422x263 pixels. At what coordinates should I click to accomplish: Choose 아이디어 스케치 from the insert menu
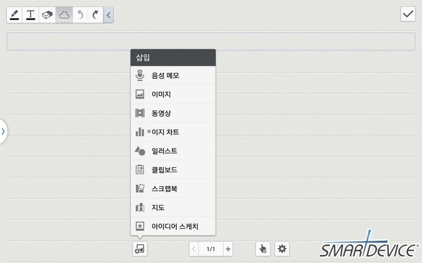coord(173,226)
